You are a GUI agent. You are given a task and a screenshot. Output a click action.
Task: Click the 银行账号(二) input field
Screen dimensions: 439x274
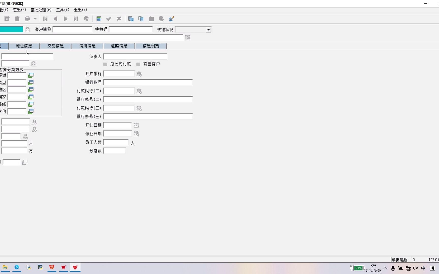click(148, 99)
